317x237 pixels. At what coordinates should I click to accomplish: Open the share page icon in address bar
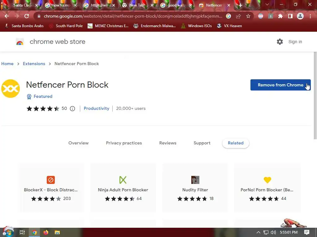pos(238,16)
